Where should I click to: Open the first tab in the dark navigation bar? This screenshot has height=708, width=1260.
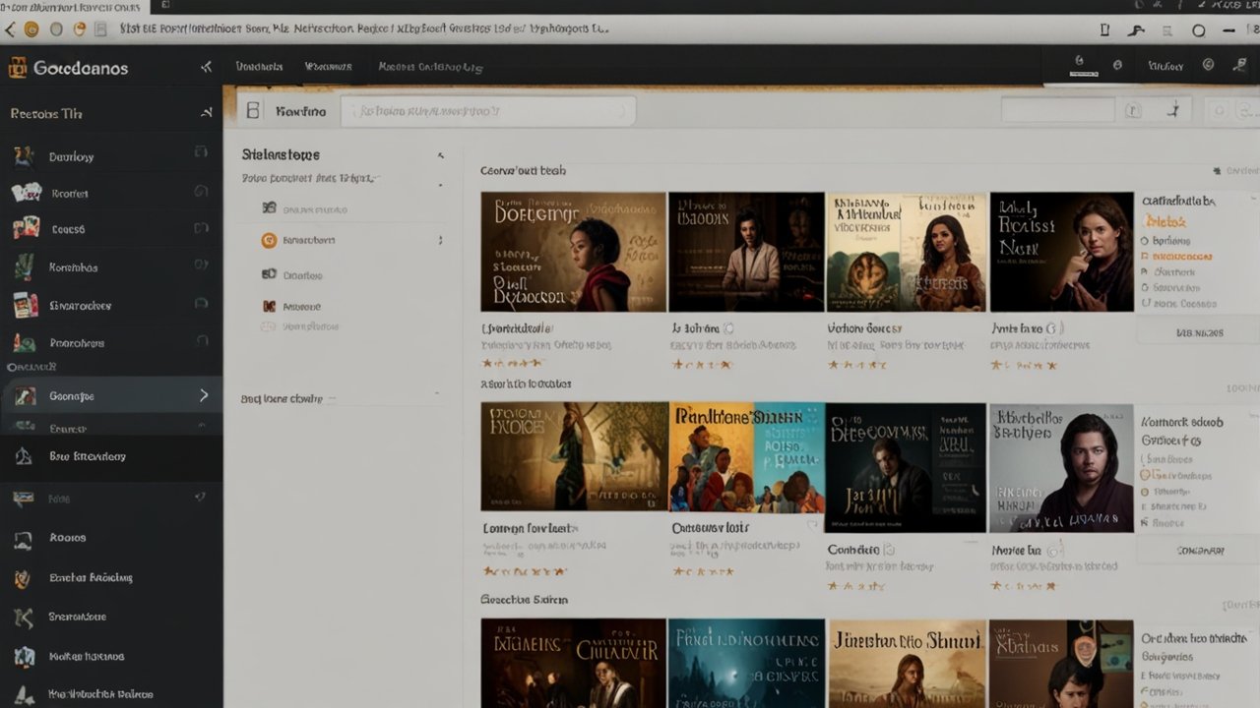pyautogui.click(x=259, y=67)
